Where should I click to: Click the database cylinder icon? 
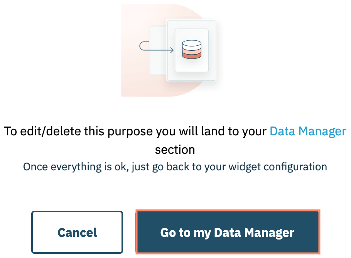tap(192, 50)
